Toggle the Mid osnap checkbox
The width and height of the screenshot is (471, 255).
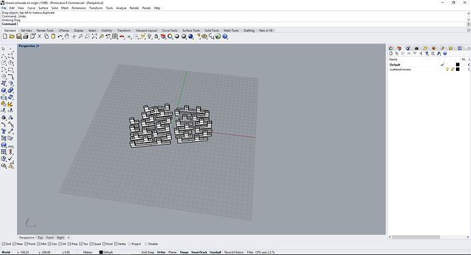pyautogui.click(x=38, y=244)
